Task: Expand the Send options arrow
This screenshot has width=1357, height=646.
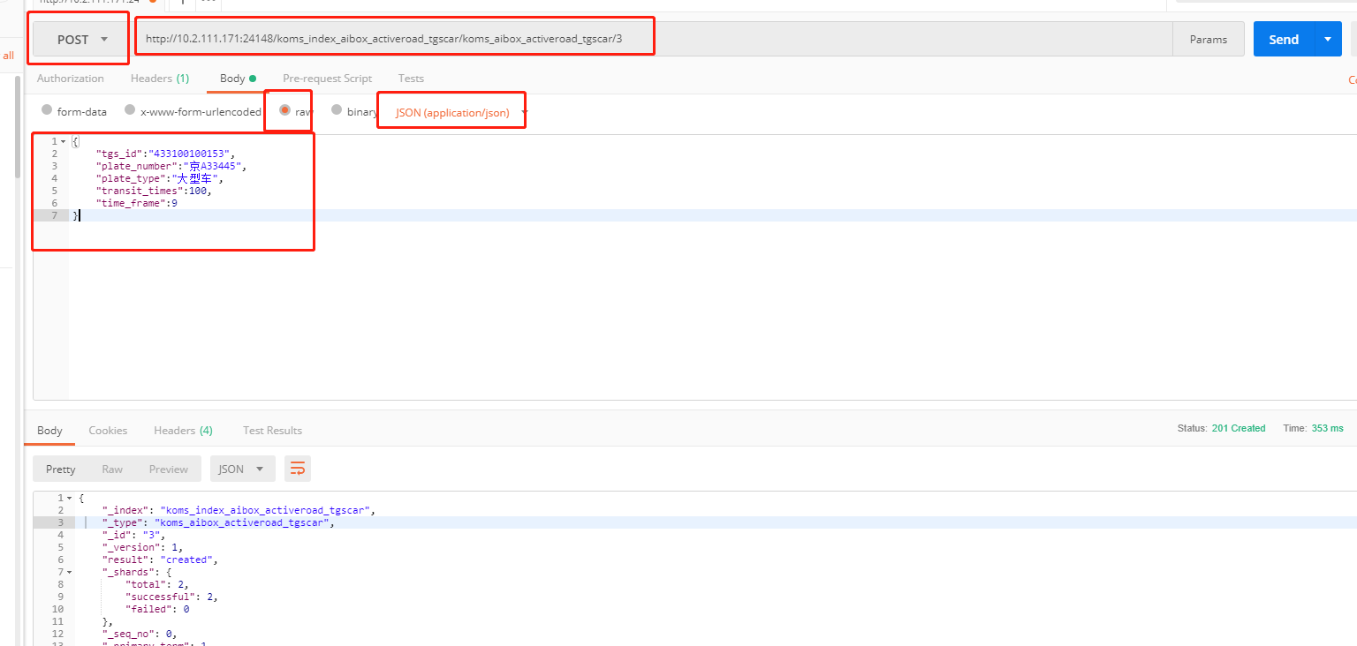Action: point(1328,40)
